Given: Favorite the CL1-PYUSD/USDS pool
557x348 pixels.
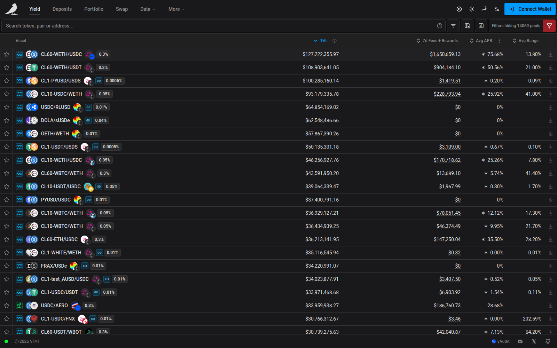Looking at the screenshot, I should tap(7, 81).
